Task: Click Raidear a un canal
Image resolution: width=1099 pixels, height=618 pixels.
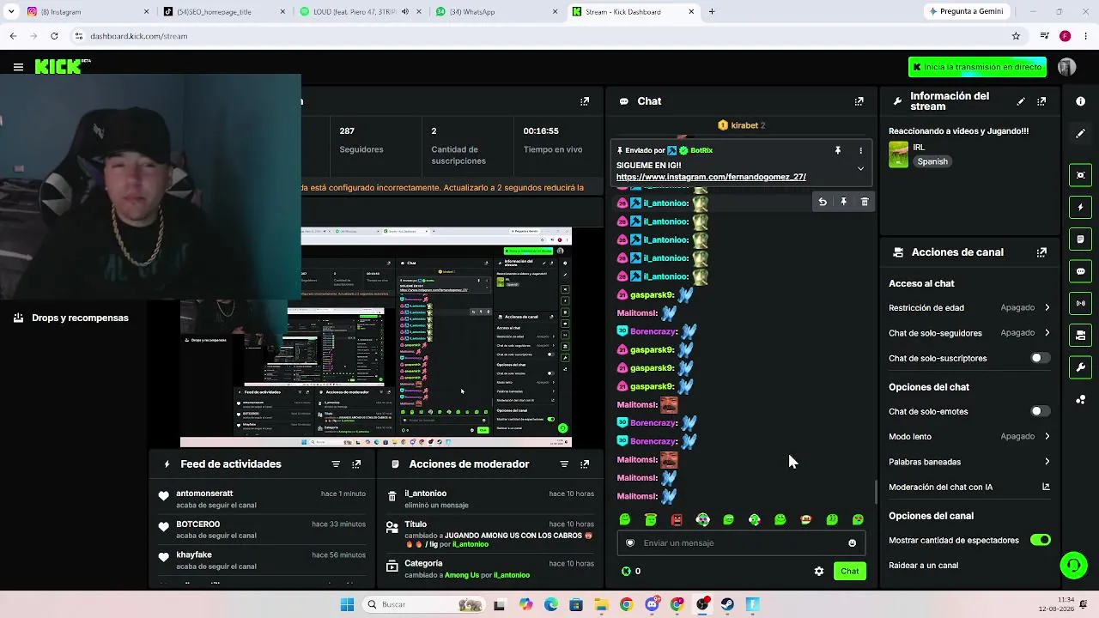Action: pos(923,566)
